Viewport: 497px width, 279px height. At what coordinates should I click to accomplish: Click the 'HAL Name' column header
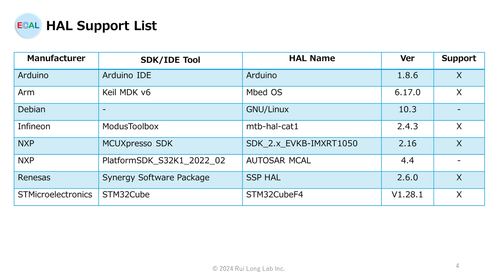point(312,61)
